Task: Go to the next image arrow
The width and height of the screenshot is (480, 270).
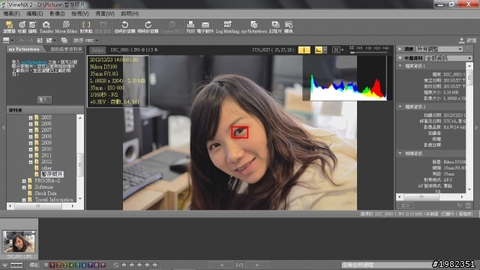Action: pos(257,265)
